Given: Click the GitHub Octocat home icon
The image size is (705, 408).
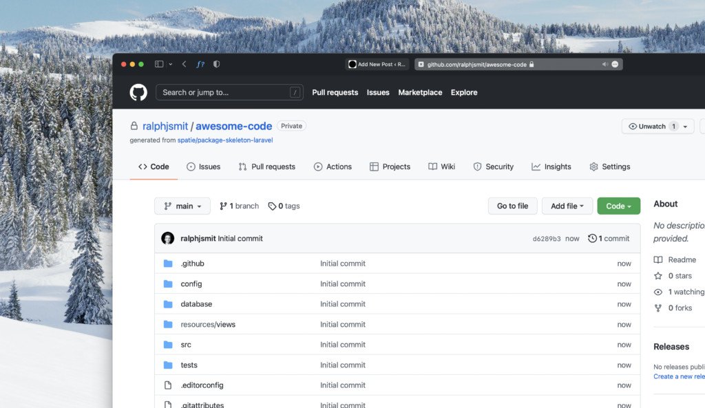Looking at the screenshot, I should (138, 92).
